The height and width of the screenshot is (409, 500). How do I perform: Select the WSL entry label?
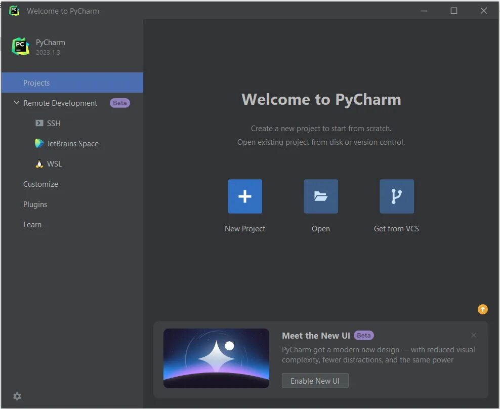point(54,164)
